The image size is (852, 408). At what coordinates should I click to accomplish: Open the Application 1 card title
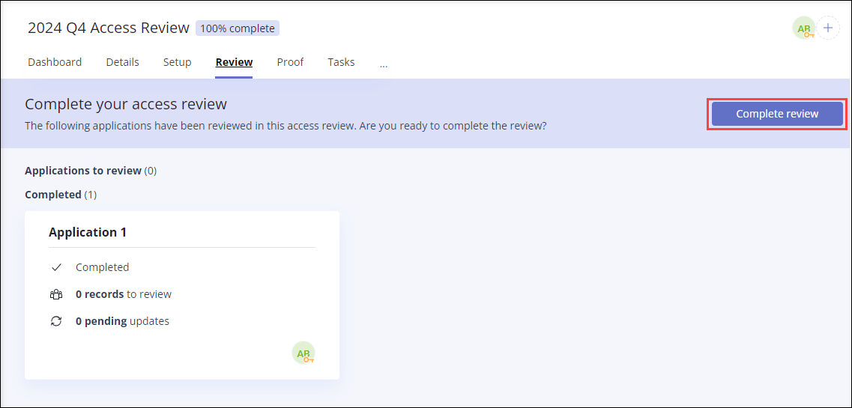point(88,232)
